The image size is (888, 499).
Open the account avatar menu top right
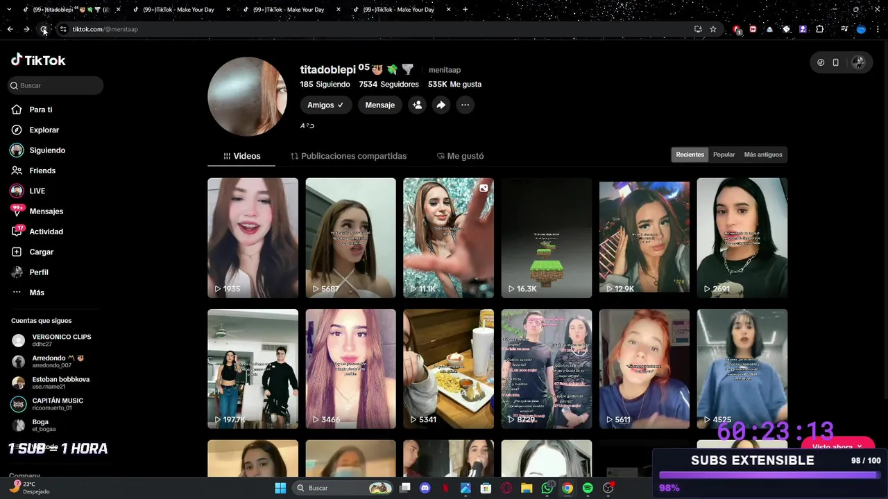pos(858,62)
